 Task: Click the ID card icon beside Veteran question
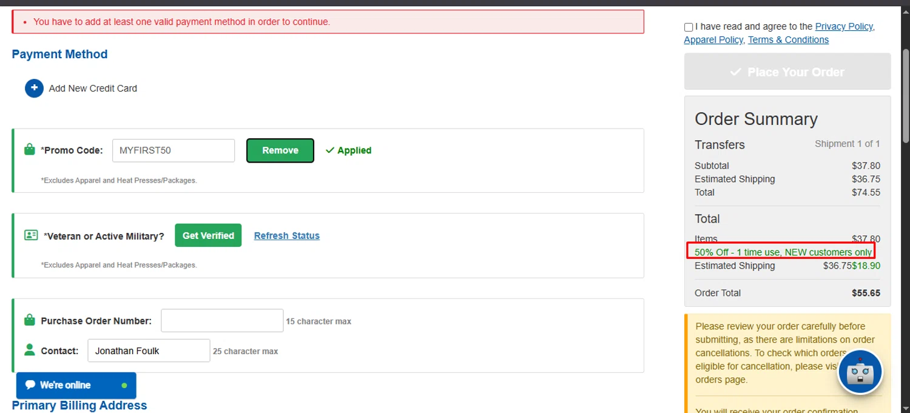pos(31,235)
